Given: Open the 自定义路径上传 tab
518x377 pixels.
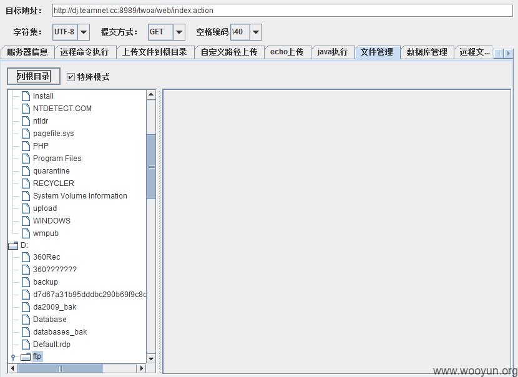Looking at the screenshot, I should tap(229, 52).
